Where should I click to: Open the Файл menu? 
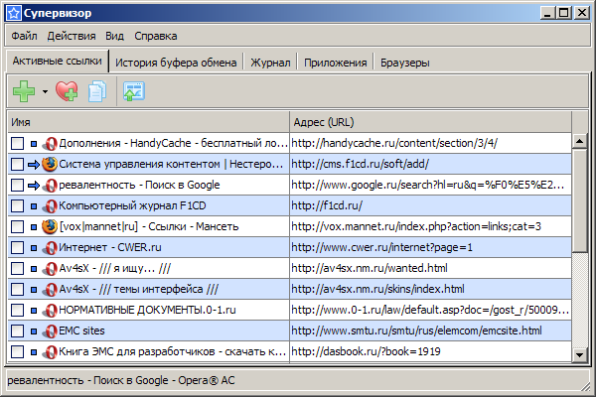tap(24, 36)
